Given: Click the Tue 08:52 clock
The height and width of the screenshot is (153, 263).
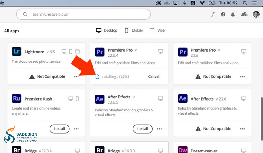Looking at the screenshot, I should pos(228,3).
